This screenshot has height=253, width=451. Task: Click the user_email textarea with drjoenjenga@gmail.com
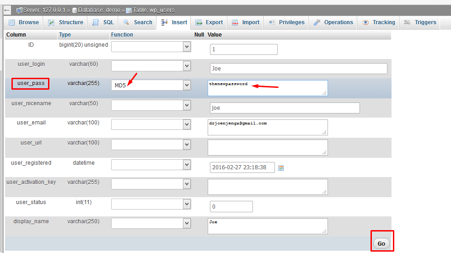pyautogui.click(x=268, y=127)
